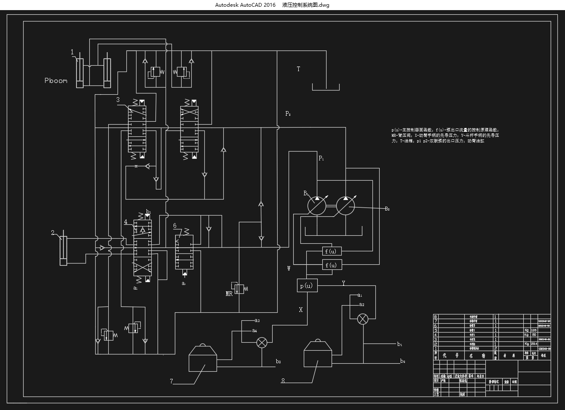The height and width of the screenshot is (410, 565).
Task: Click the B₂ pump label text
Action: coord(387,208)
